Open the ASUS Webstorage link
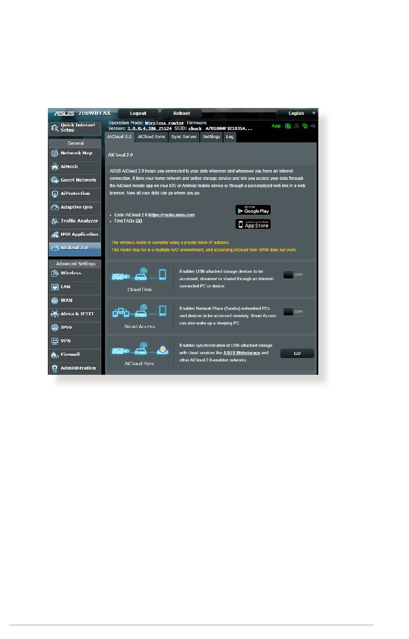Image resolution: width=409 pixels, height=639 pixels. pyautogui.click(x=242, y=353)
